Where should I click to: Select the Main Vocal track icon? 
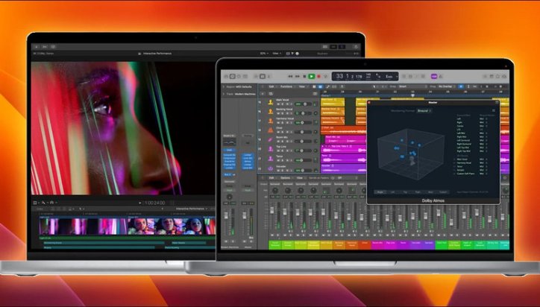271,102
